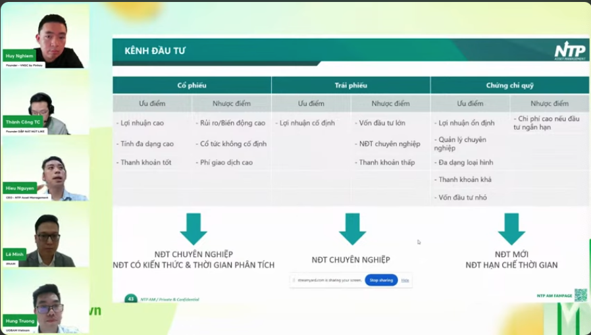Click the Hide link in sharing bar
Image resolution: width=591 pixels, height=335 pixels.
tap(405, 280)
